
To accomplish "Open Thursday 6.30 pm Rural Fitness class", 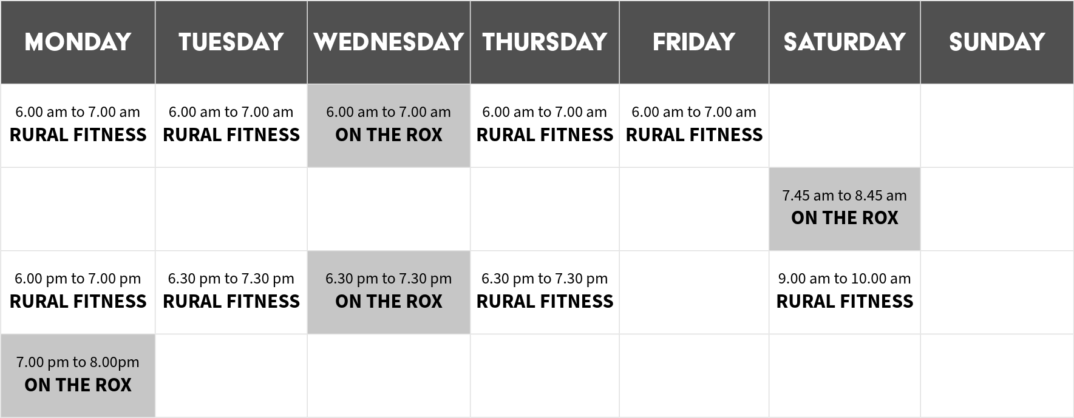I will tap(545, 292).
